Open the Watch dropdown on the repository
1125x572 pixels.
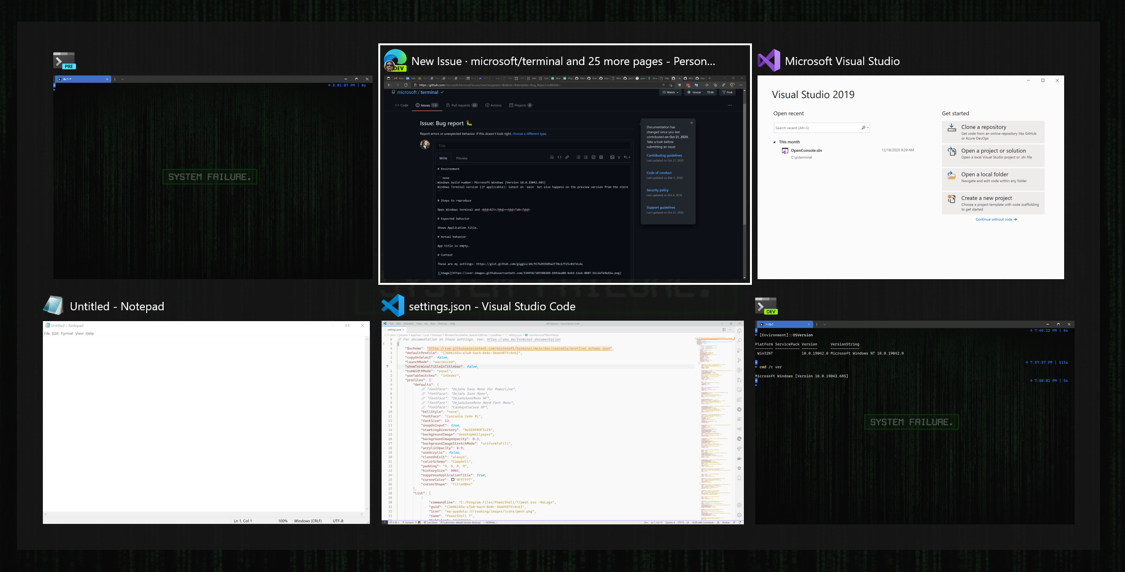tap(670, 92)
